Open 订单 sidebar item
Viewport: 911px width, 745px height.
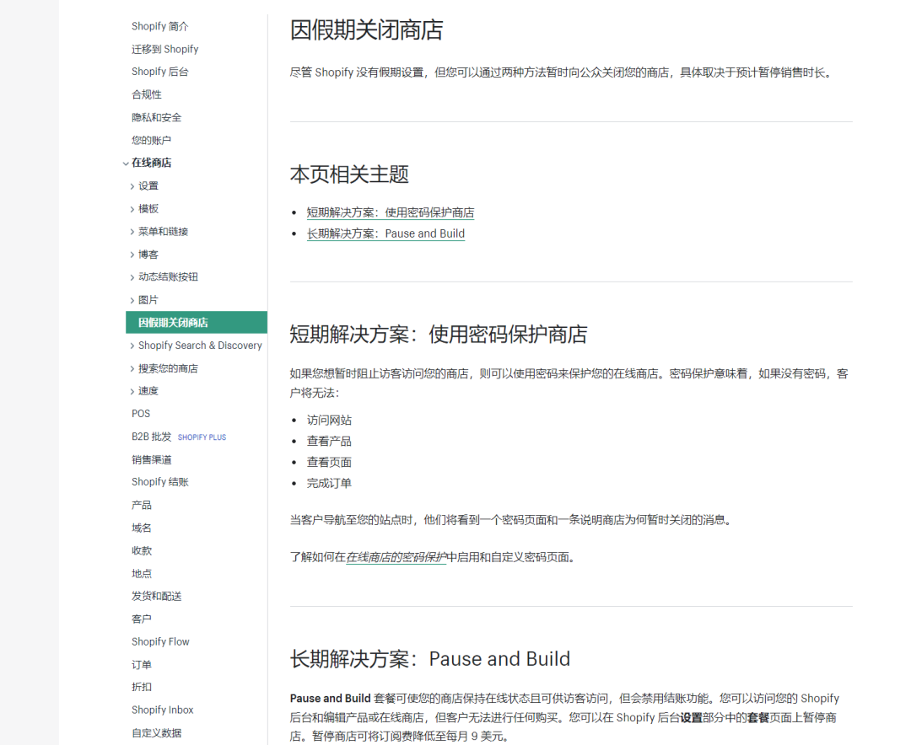(x=141, y=664)
